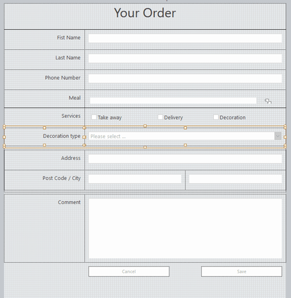
Task: Click the link icon beside the Meal field
Action: [x=268, y=101]
